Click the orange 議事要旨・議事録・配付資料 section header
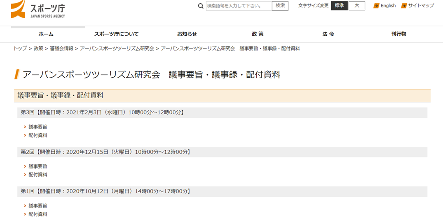443x221 pixels. (223, 96)
